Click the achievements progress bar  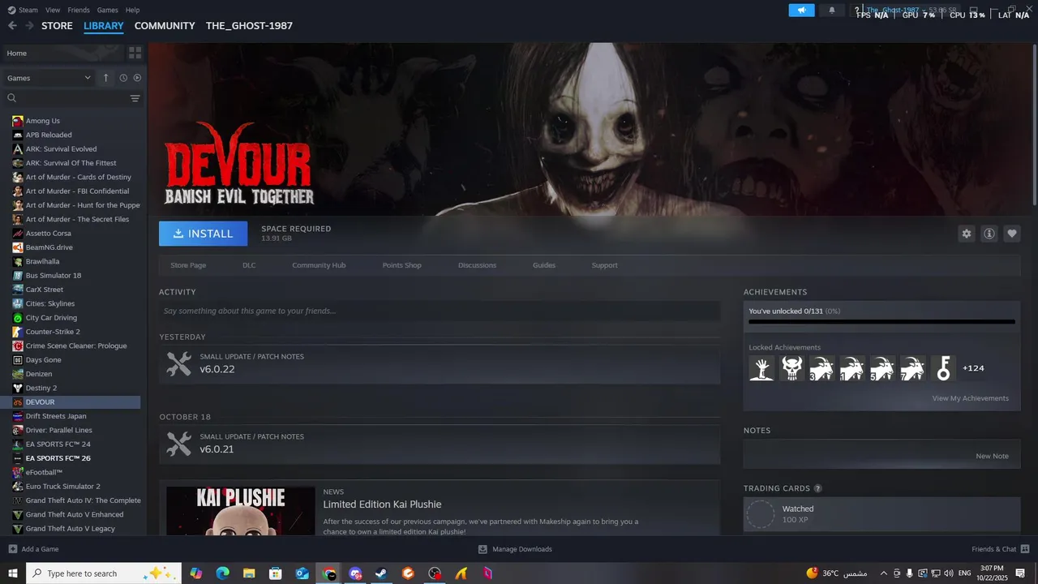click(x=881, y=322)
